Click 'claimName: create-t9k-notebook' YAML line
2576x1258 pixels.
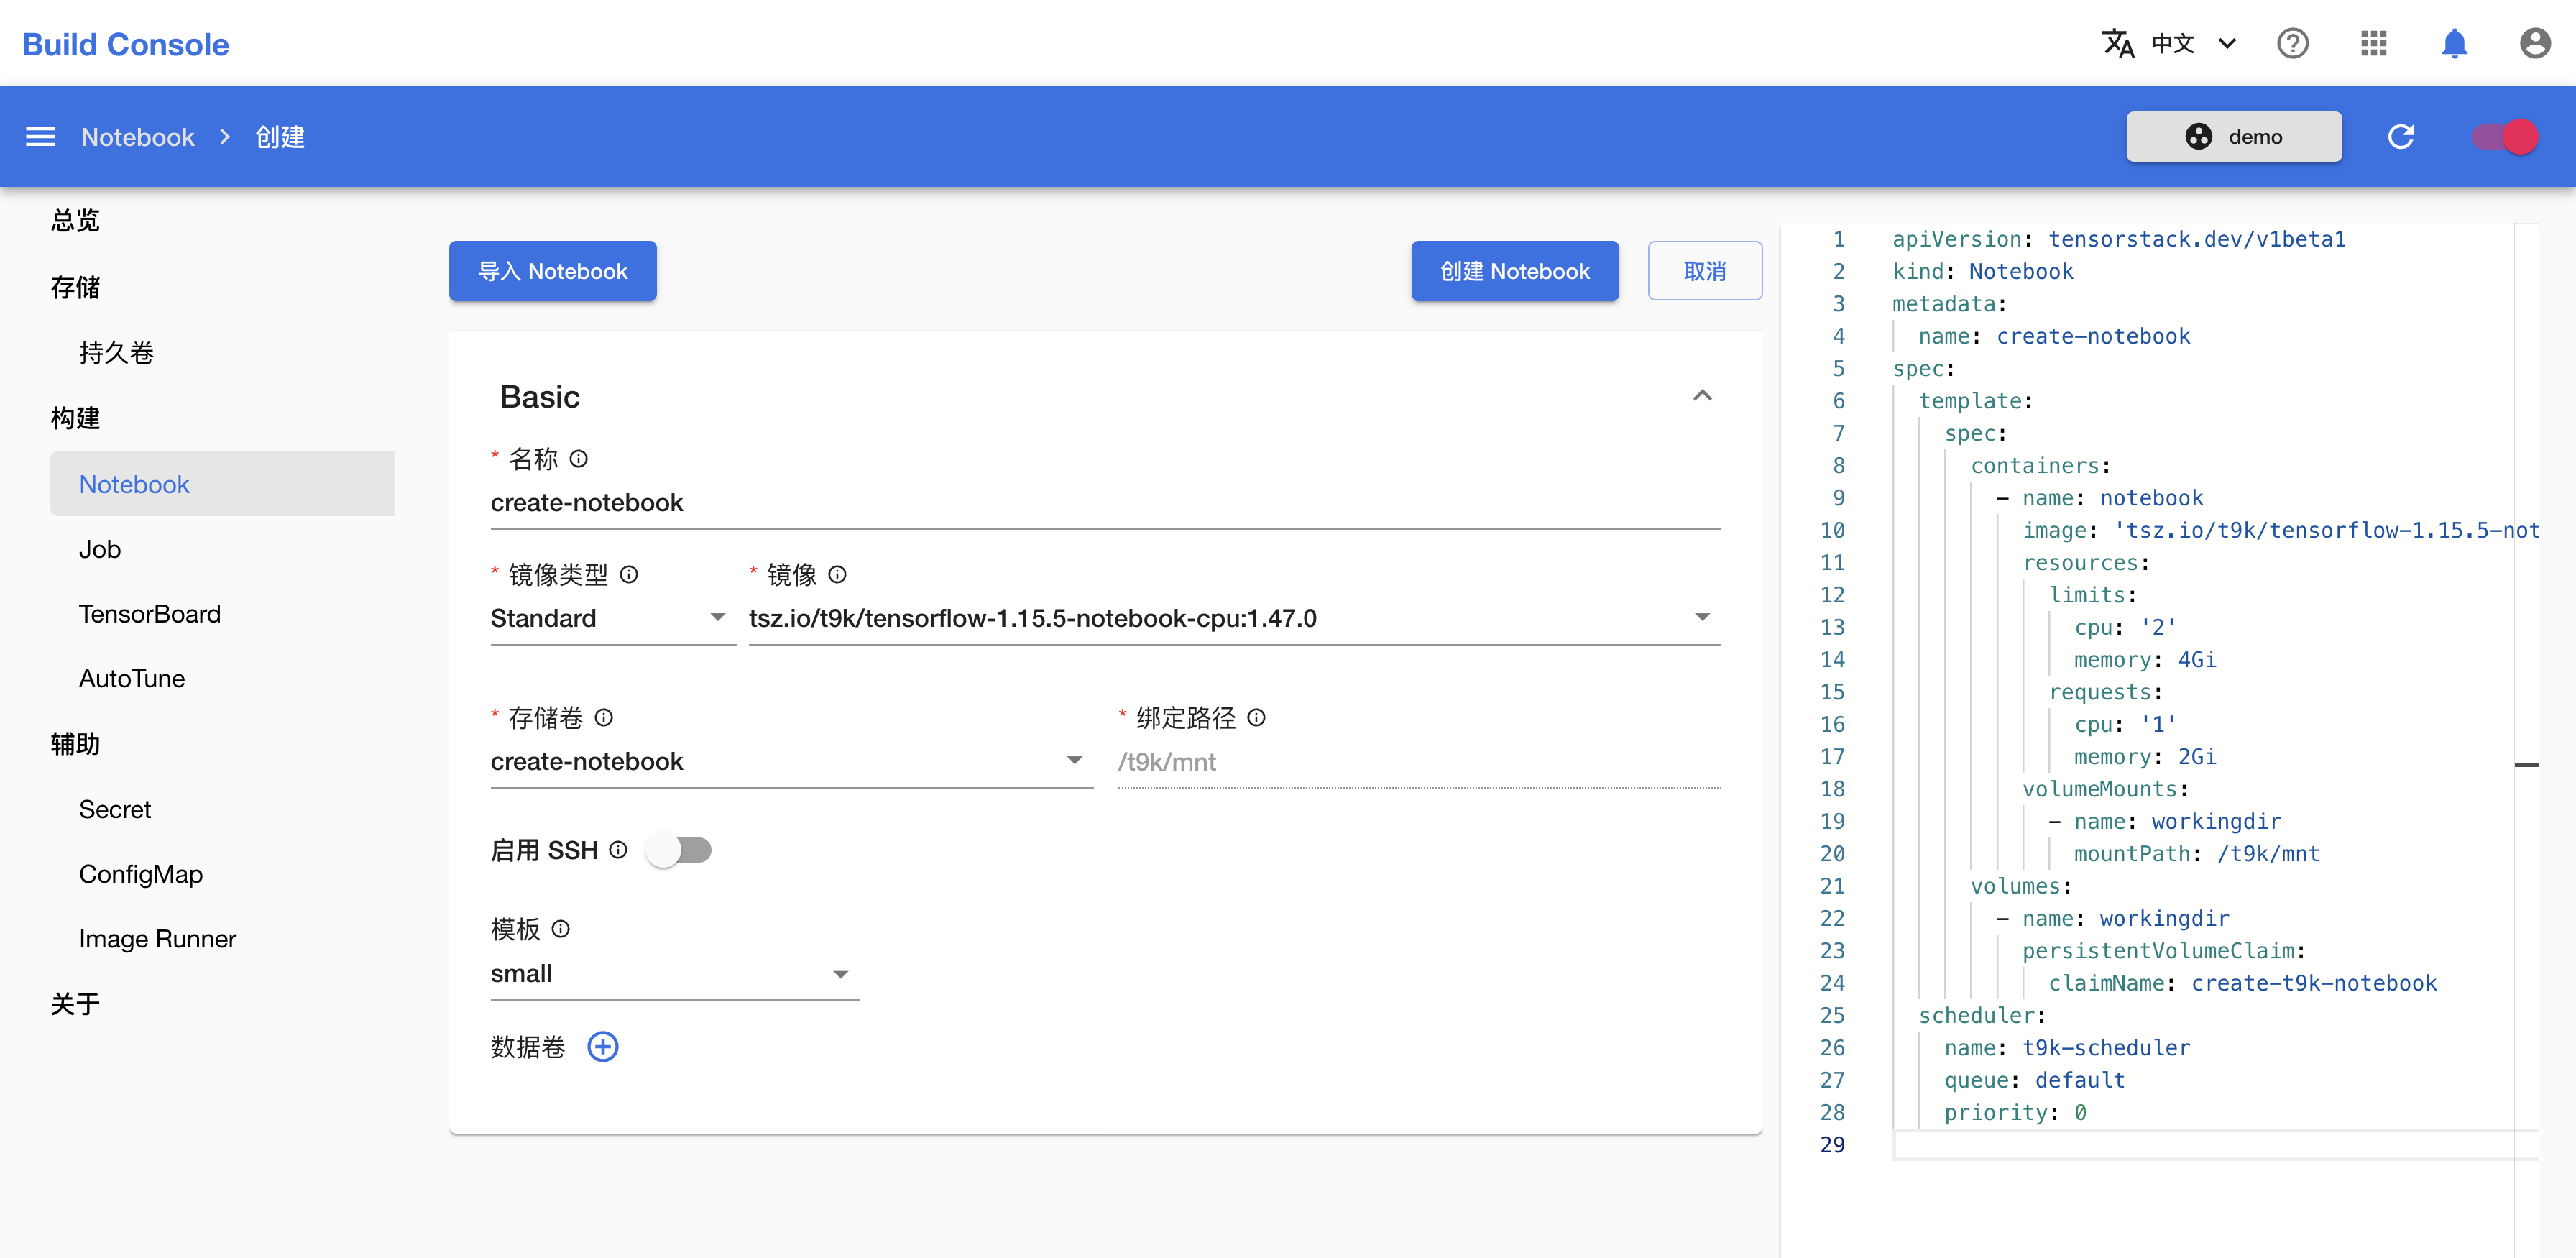pos(2242,984)
